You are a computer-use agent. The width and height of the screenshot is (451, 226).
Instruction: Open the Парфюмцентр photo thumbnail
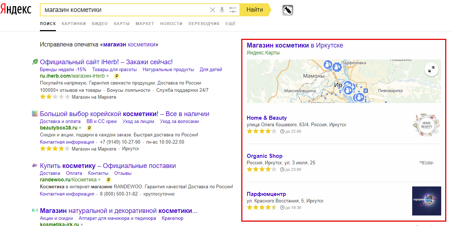[427, 201]
